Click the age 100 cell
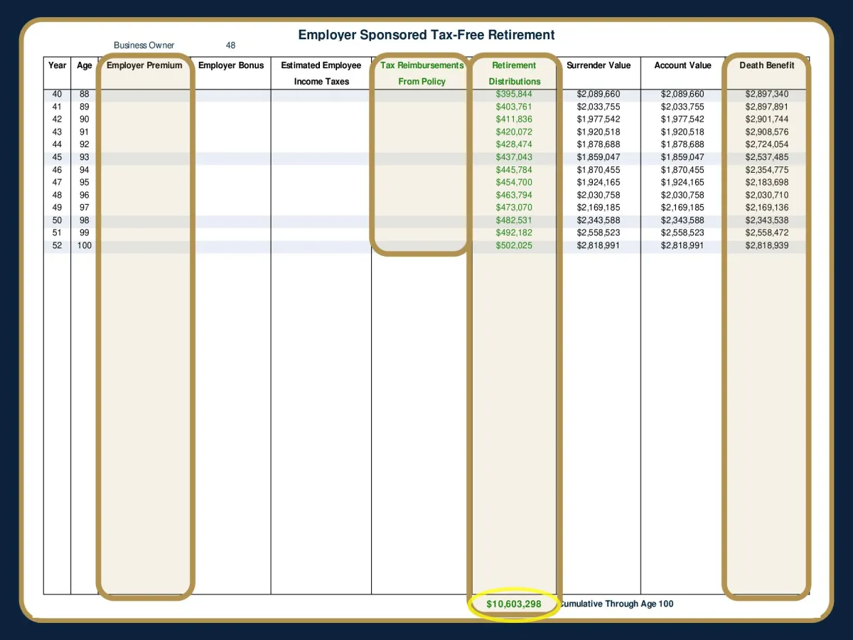Screen dimensions: 853x640 click(85, 246)
